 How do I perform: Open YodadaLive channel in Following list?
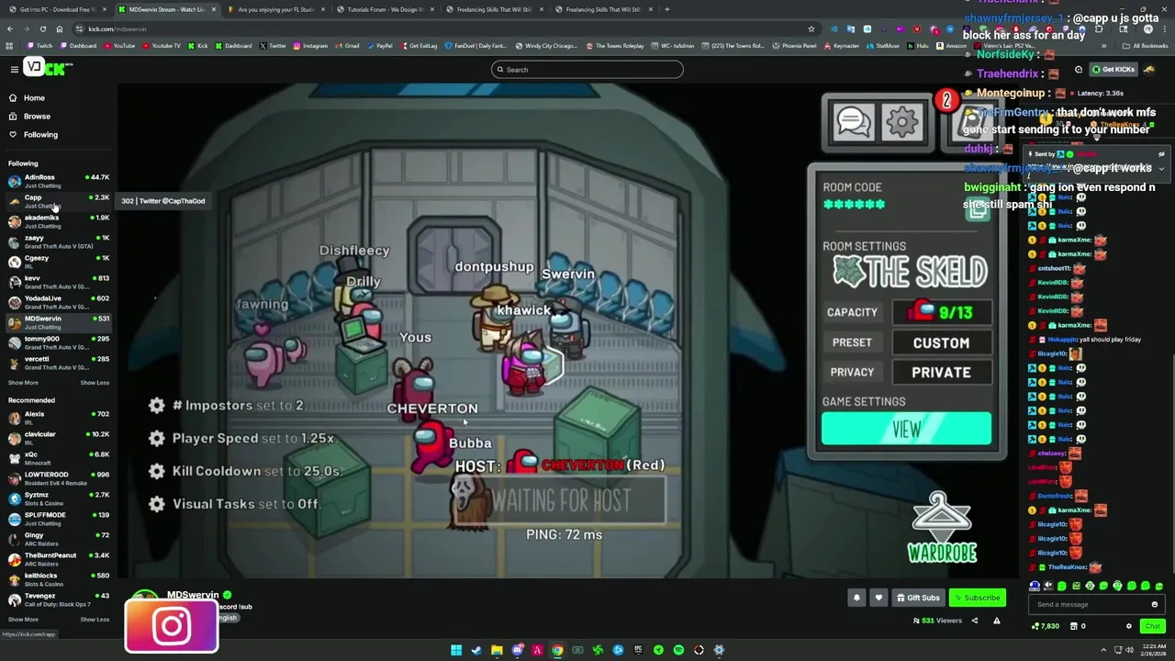[58, 302]
